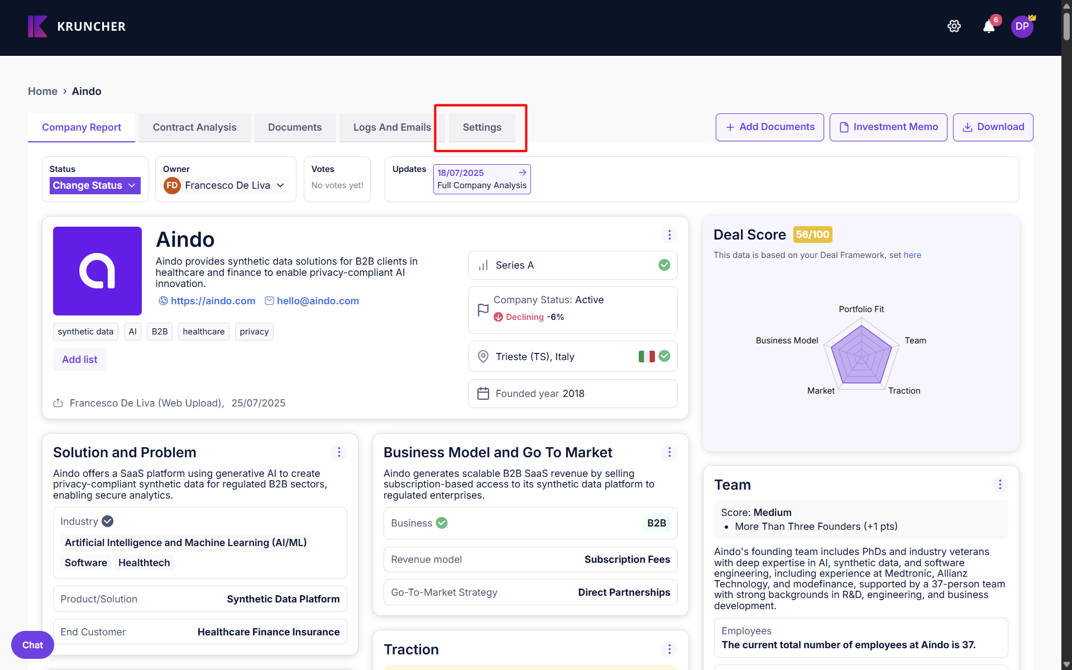Click the Software industry chip
The image size is (1072, 670).
(x=86, y=563)
